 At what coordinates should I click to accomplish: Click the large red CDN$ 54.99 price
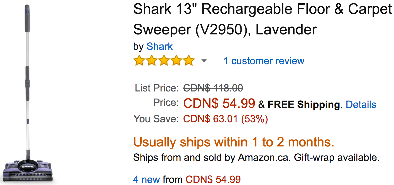(219, 103)
